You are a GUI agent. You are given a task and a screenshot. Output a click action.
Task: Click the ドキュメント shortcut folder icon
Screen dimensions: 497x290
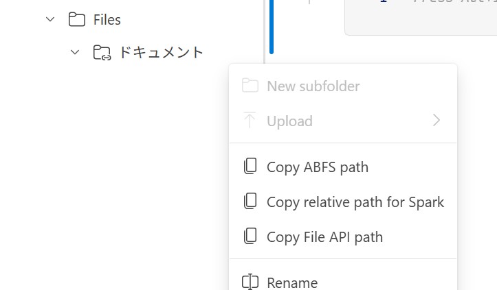point(102,53)
